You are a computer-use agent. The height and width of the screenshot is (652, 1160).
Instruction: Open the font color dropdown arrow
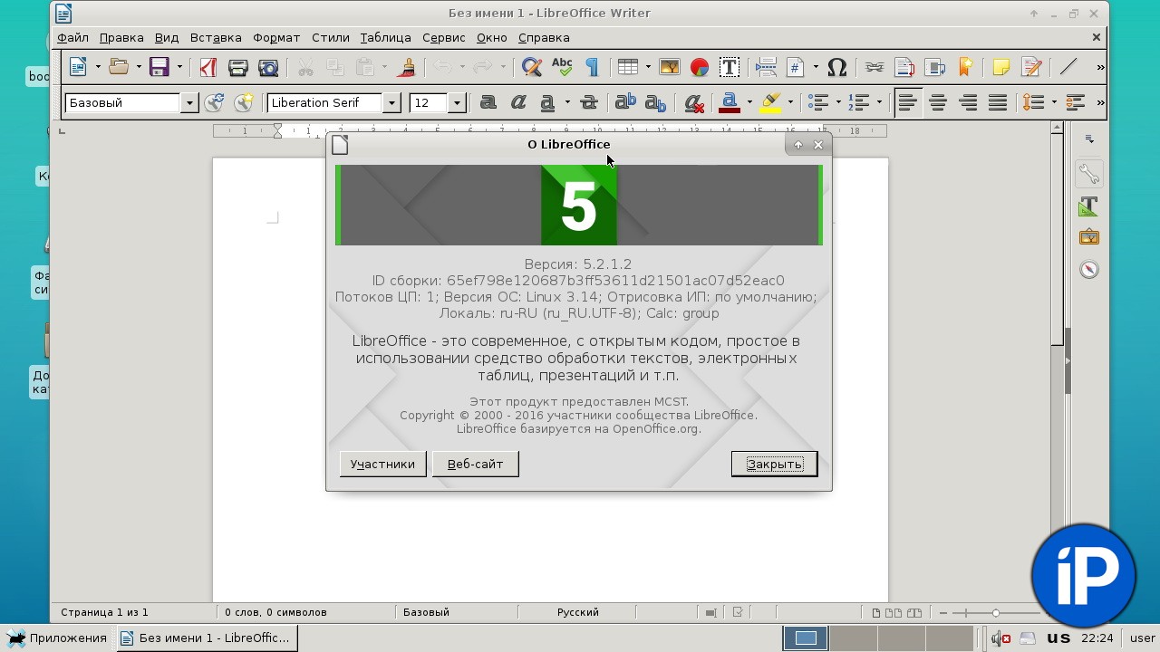point(749,103)
